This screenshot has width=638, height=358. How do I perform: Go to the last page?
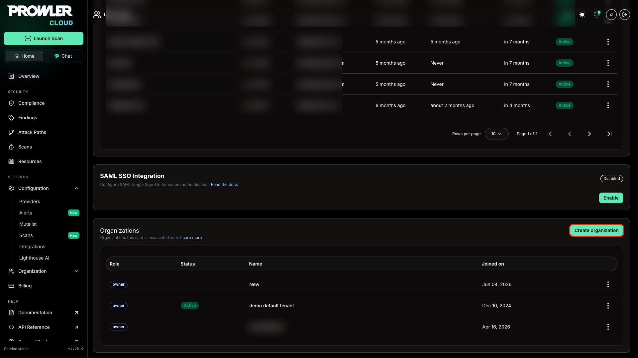(x=609, y=134)
